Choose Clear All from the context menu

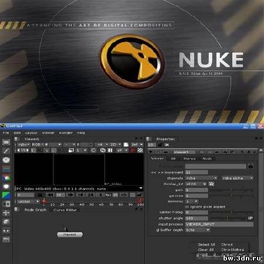click(x=206, y=250)
